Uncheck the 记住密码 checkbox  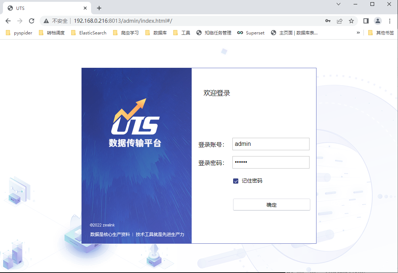[236, 181]
